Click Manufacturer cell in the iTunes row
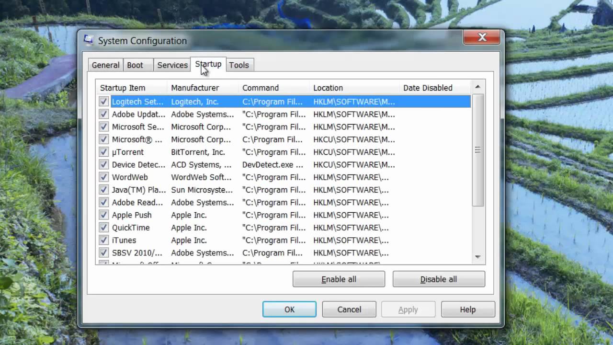Viewport: 613px width, 345px height. [189, 240]
